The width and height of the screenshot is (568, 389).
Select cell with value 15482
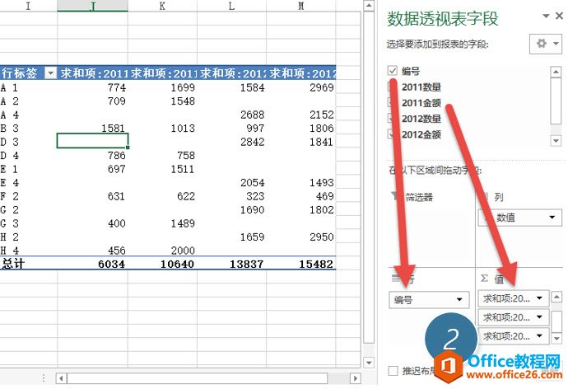(x=301, y=264)
